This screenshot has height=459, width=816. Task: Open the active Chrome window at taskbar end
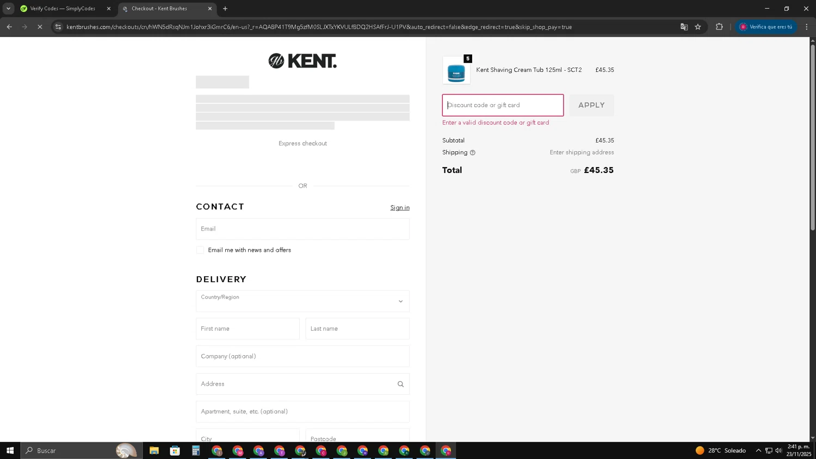(x=446, y=450)
